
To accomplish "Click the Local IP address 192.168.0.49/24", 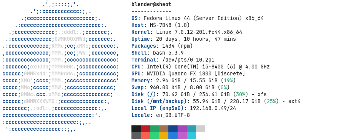I will [213, 108].
